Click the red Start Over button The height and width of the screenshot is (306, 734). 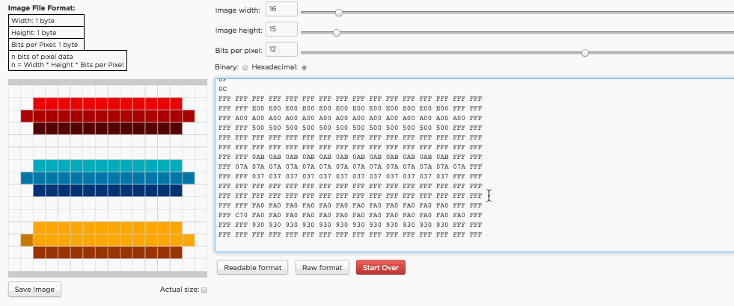pyautogui.click(x=380, y=267)
